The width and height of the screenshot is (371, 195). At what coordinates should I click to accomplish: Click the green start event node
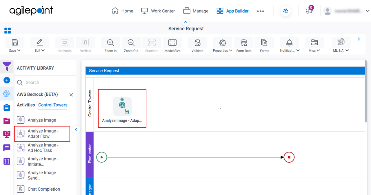[102, 157]
